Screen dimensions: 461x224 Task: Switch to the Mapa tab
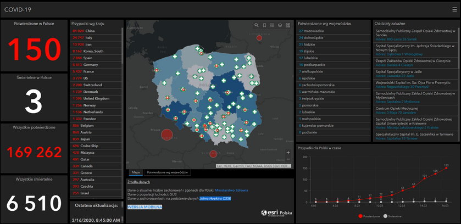[135, 172]
